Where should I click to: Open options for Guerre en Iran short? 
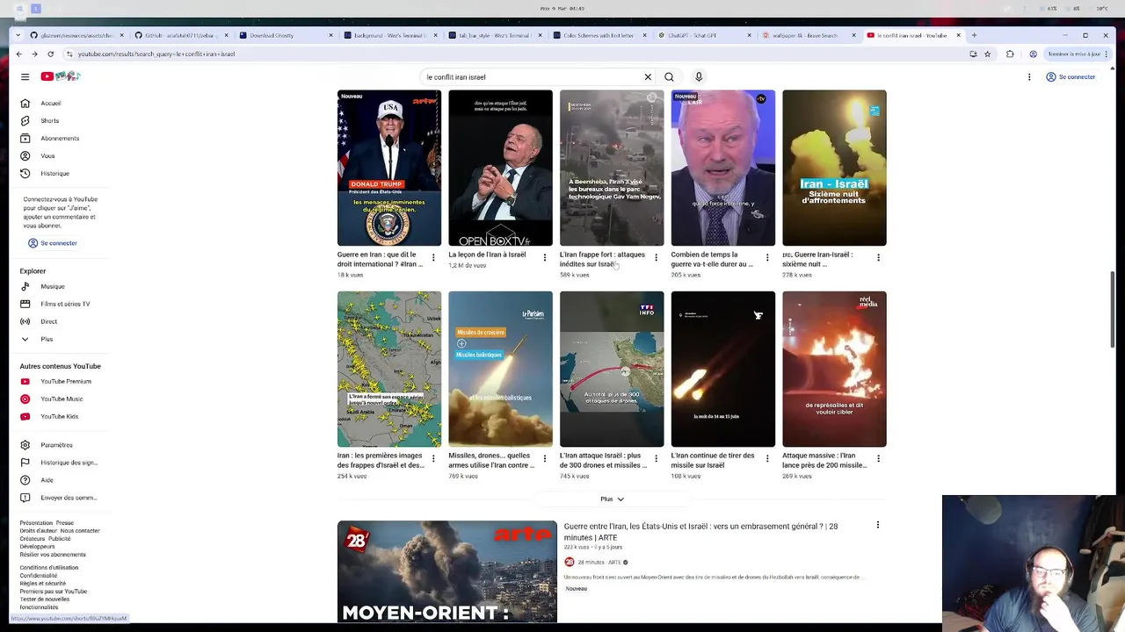433,257
